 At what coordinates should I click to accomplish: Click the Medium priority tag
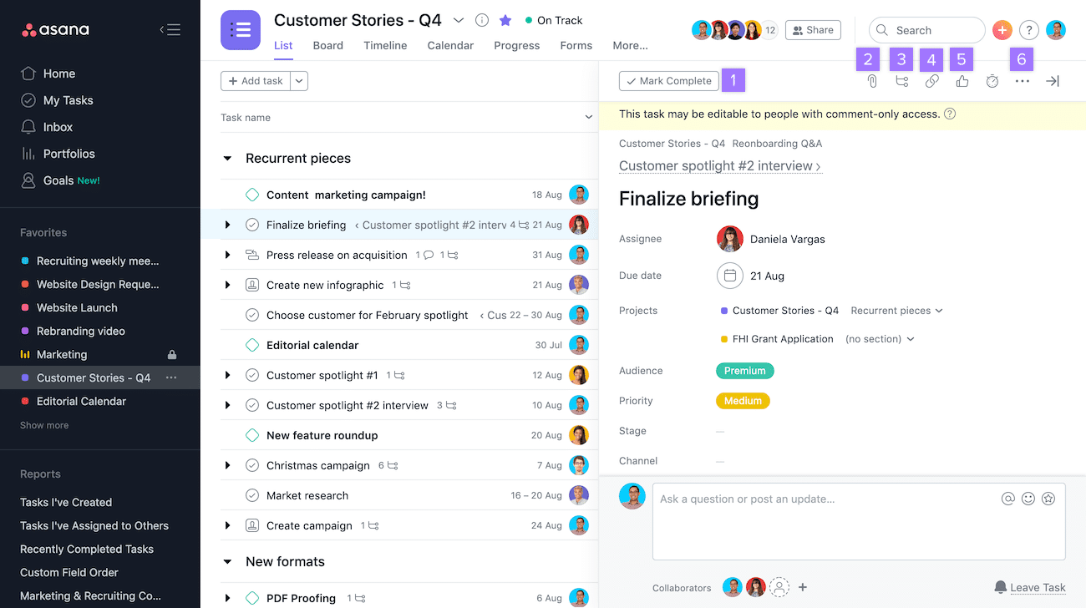pos(743,401)
